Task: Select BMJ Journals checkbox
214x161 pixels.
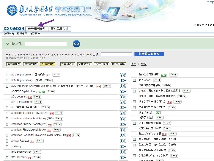Action: 7,157
